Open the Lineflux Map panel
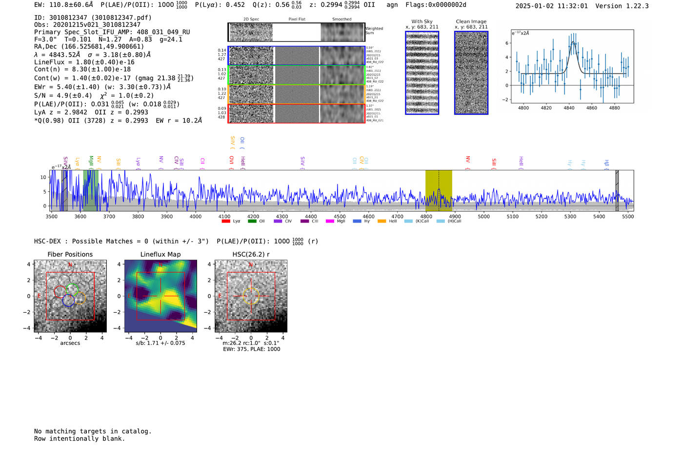Viewport: 683px width, 465px height. (161, 296)
